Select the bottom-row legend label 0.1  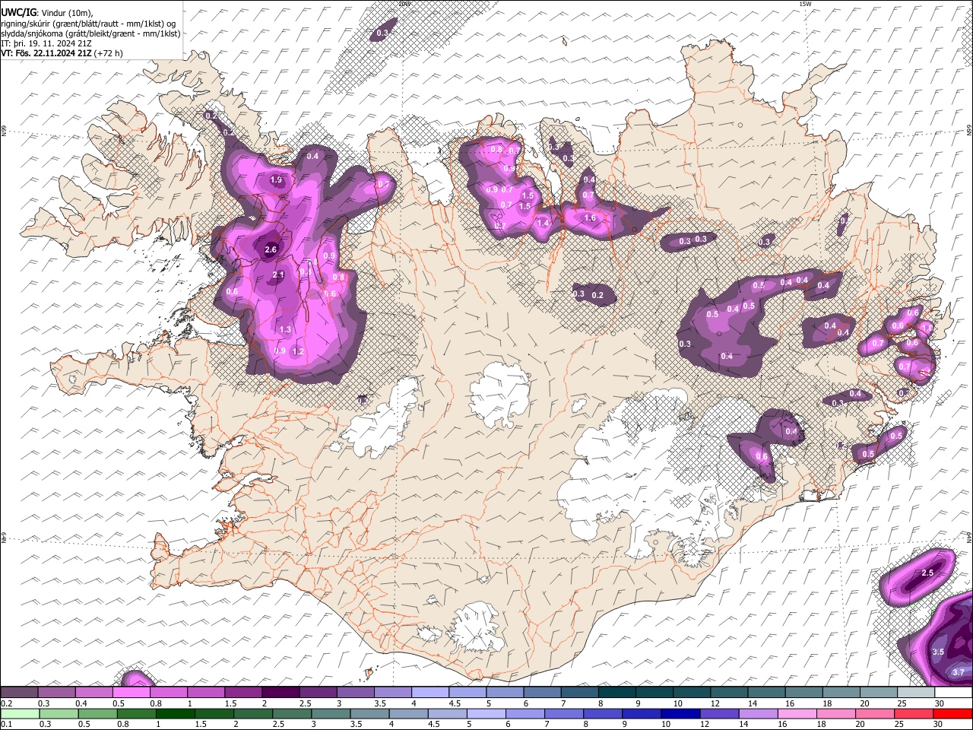[x=6, y=725]
